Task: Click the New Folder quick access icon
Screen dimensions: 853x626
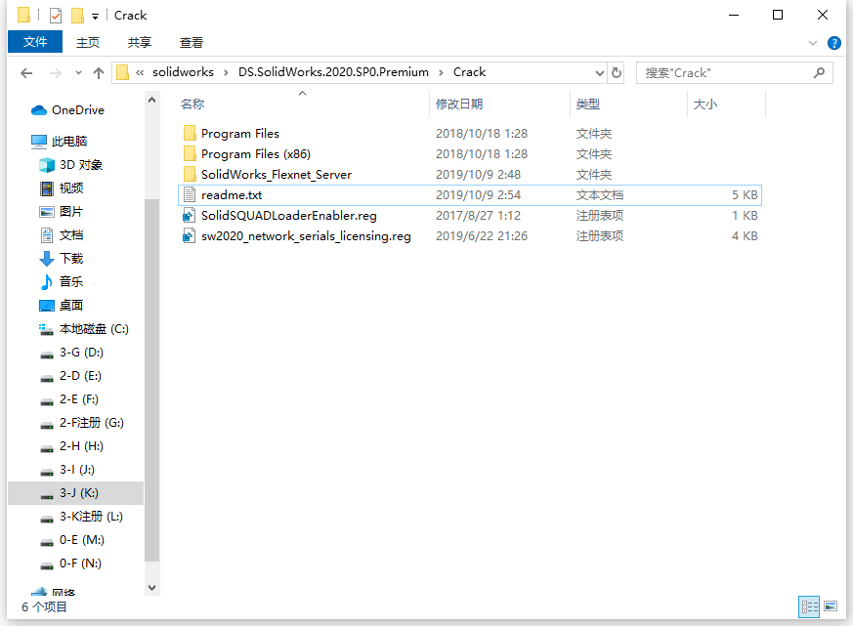Action: (x=78, y=16)
